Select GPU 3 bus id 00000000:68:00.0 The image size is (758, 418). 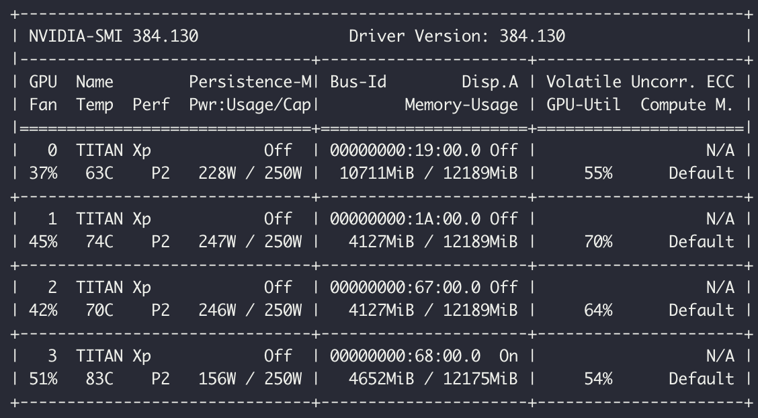pos(405,356)
